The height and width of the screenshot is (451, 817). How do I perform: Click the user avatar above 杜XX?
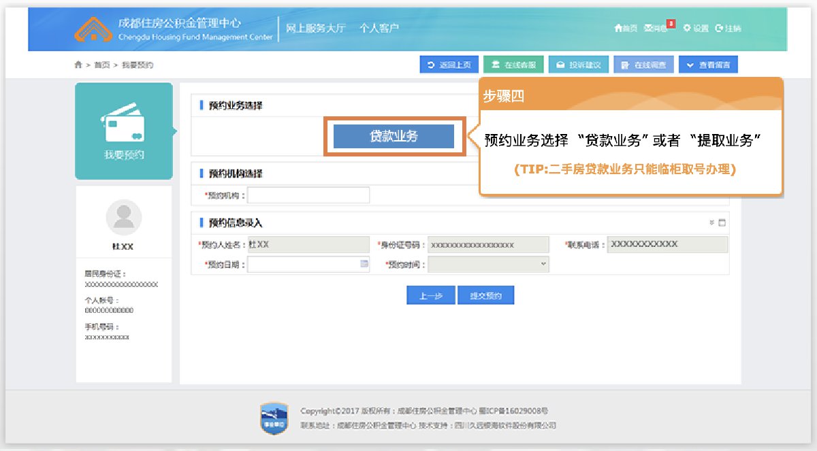click(124, 218)
